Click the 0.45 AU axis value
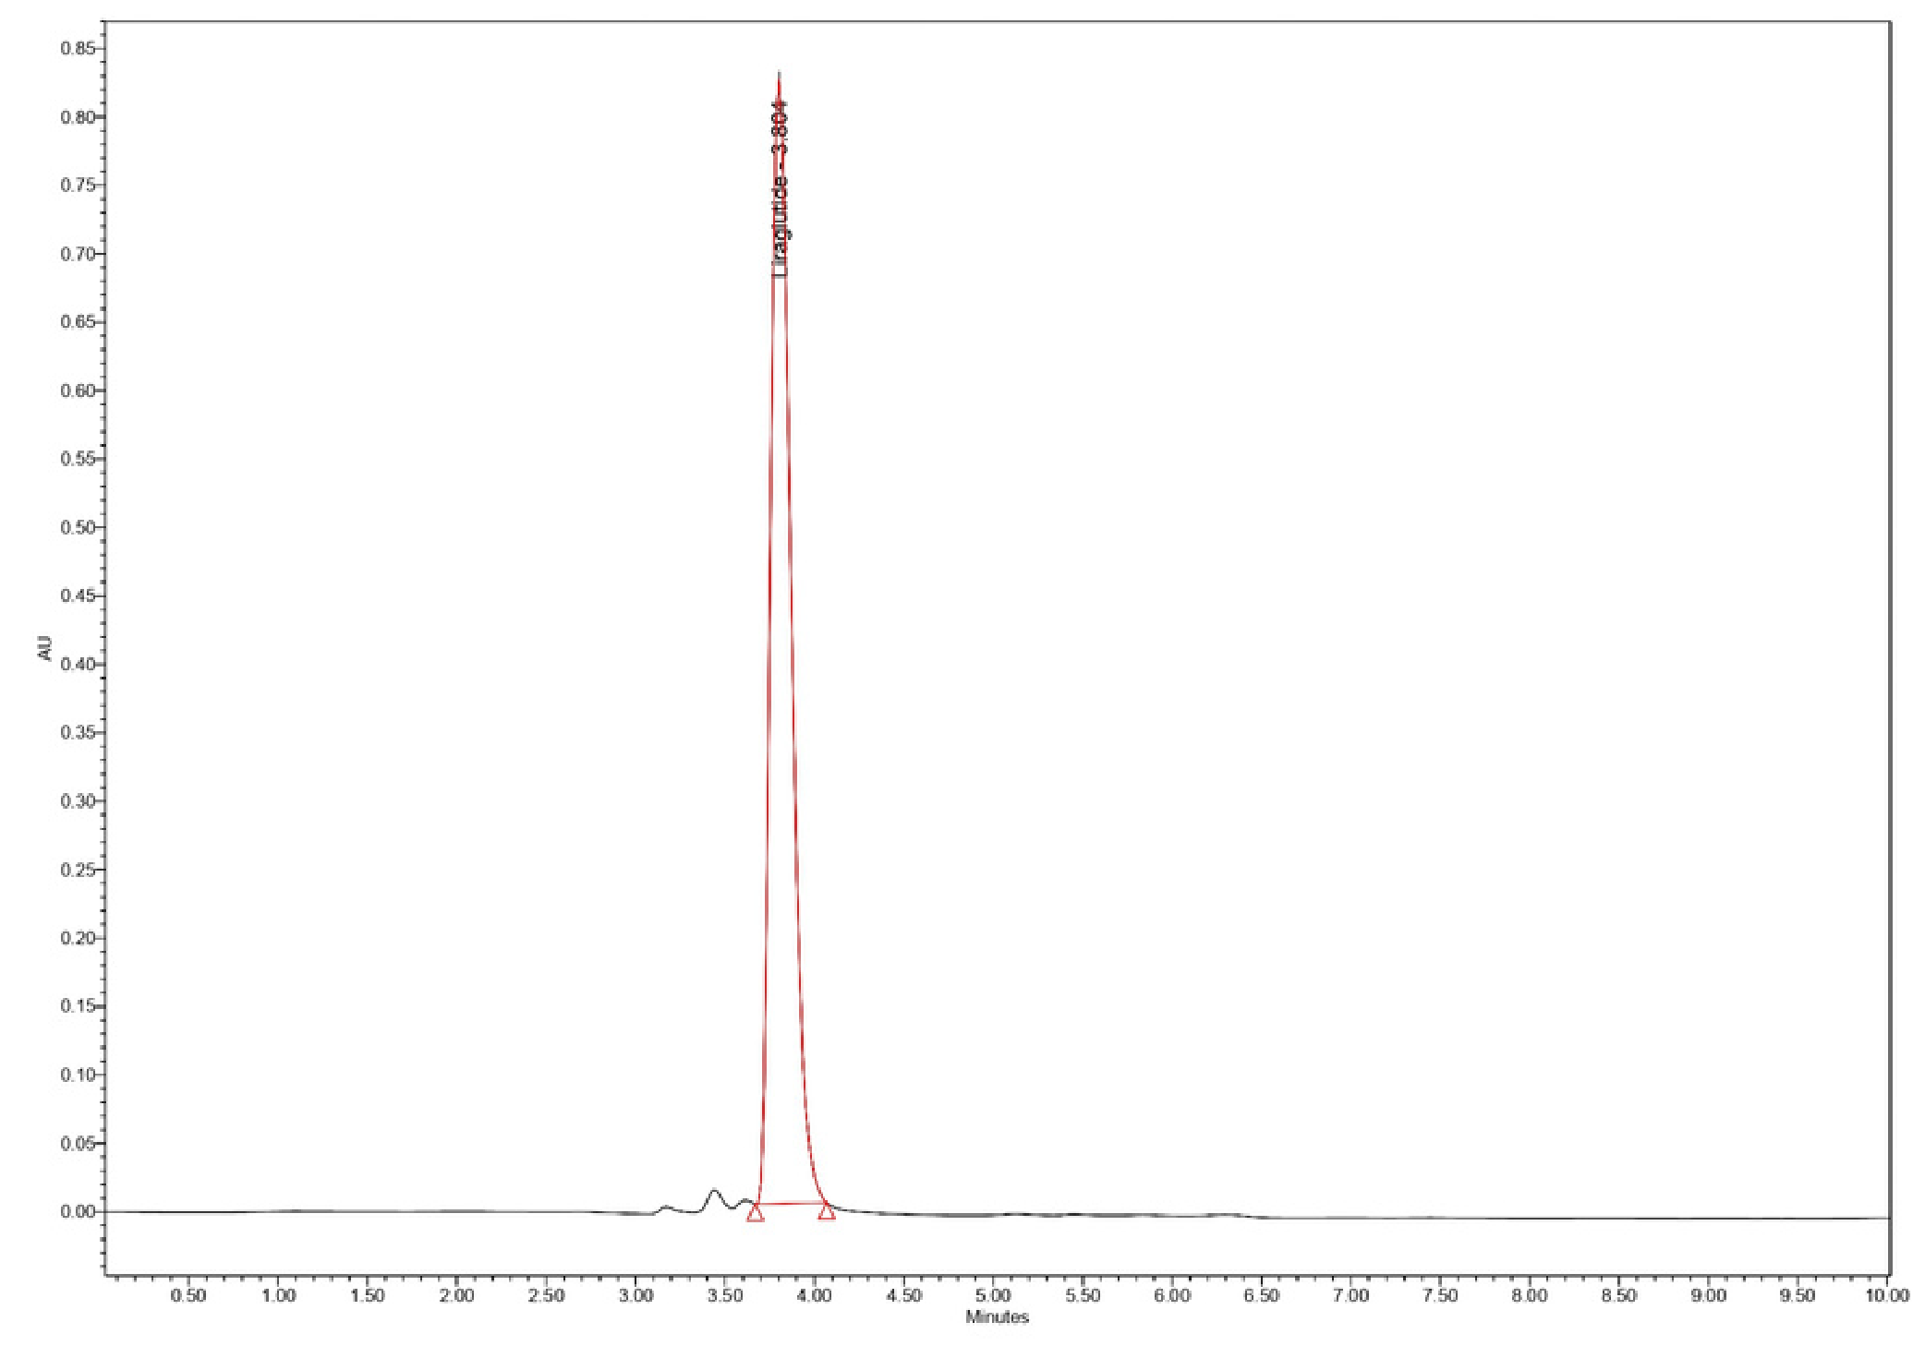Viewport: 1925px width, 1358px height. 78,595
